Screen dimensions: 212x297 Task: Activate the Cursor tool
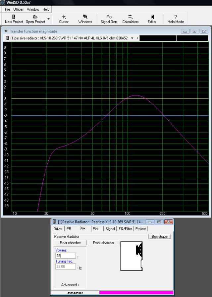point(64,19)
